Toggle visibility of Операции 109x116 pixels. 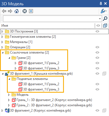coord(97,47)
